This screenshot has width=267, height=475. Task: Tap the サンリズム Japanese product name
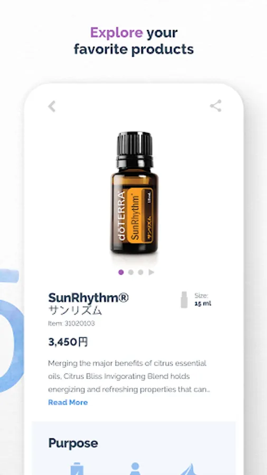tap(75, 310)
